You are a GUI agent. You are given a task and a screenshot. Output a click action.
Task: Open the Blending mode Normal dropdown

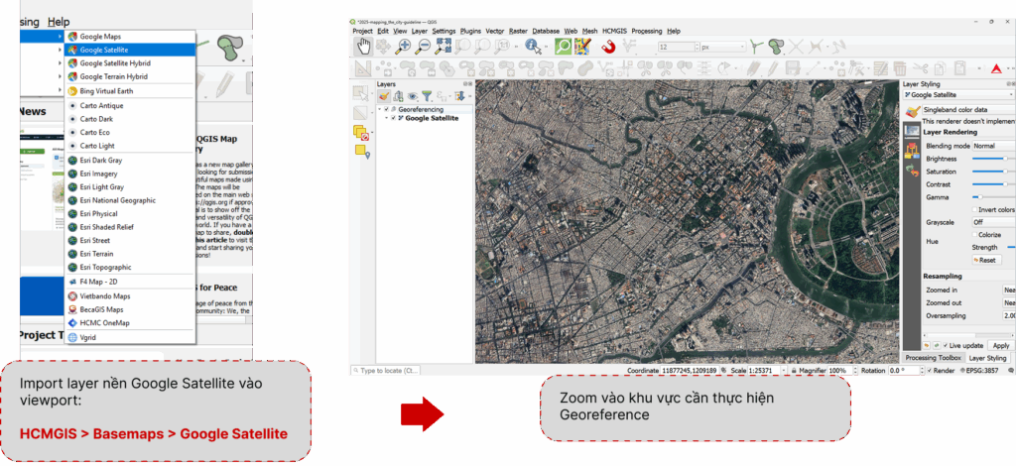[x=993, y=147]
